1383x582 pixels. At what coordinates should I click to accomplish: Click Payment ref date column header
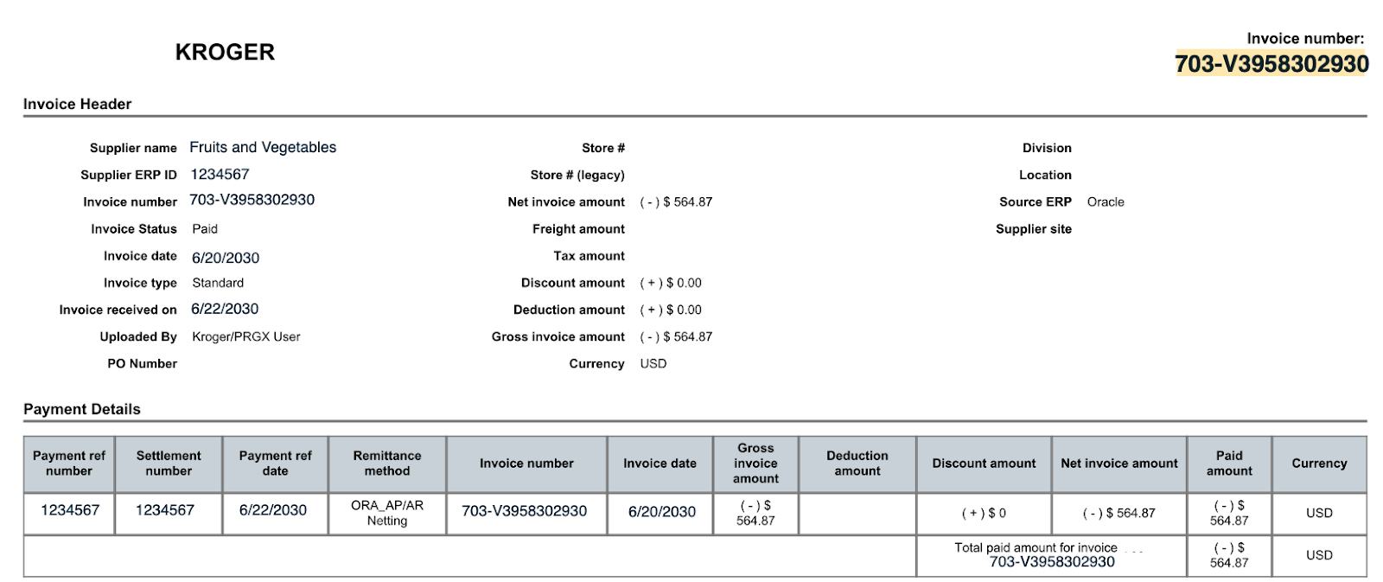pyautogui.click(x=275, y=464)
